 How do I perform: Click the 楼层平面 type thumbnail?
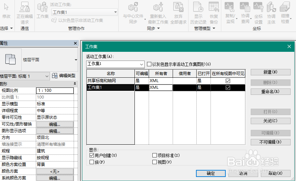tap(10, 60)
